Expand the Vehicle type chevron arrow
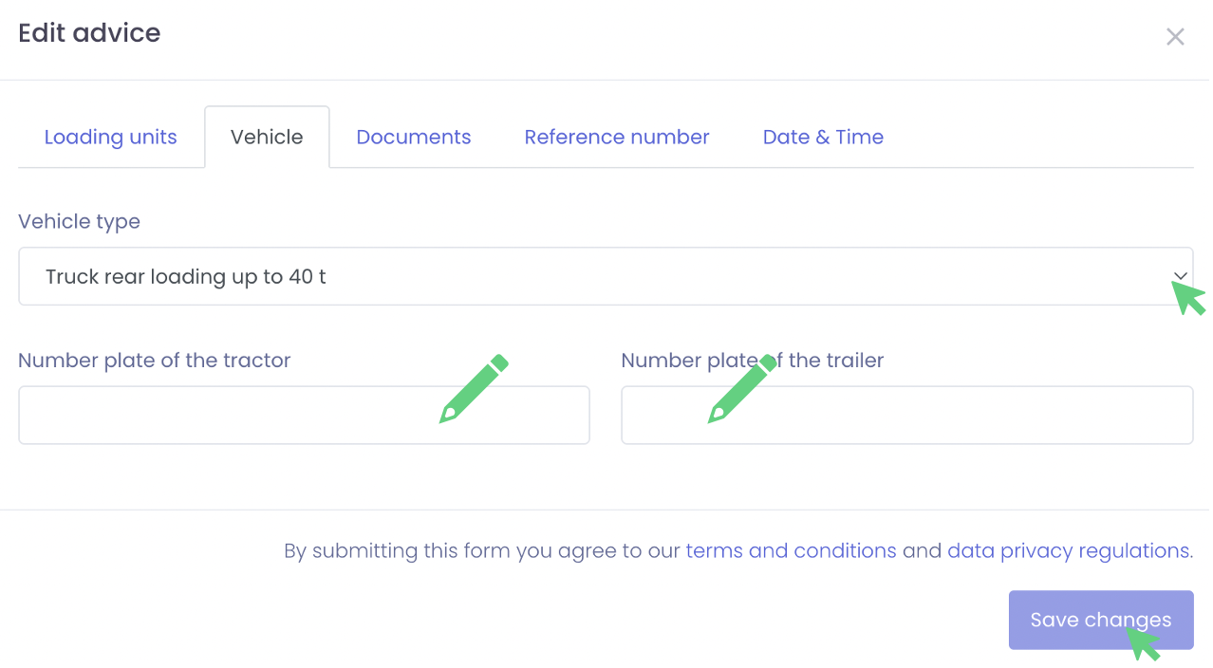Viewport: 1213px width, 668px height. coord(1180,276)
